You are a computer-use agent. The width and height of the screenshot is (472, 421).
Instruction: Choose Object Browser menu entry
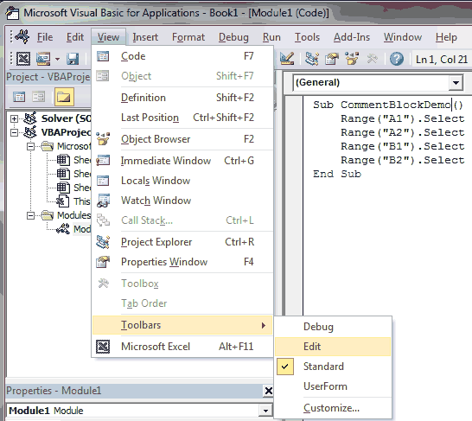(182, 139)
